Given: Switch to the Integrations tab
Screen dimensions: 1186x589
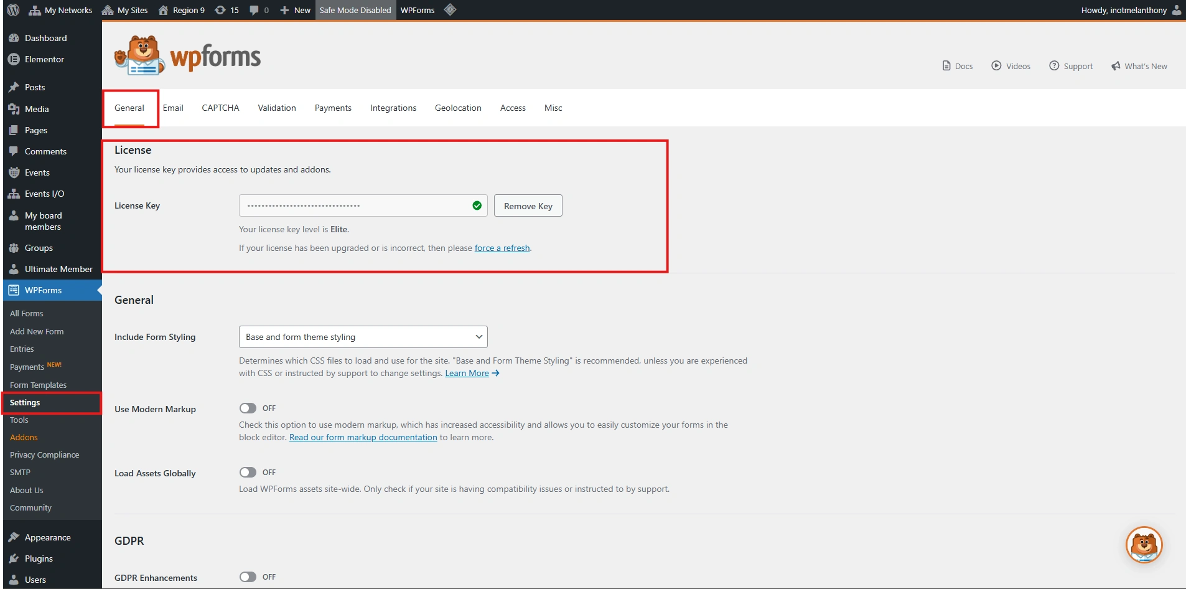Looking at the screenshot, I should [393, 108].
